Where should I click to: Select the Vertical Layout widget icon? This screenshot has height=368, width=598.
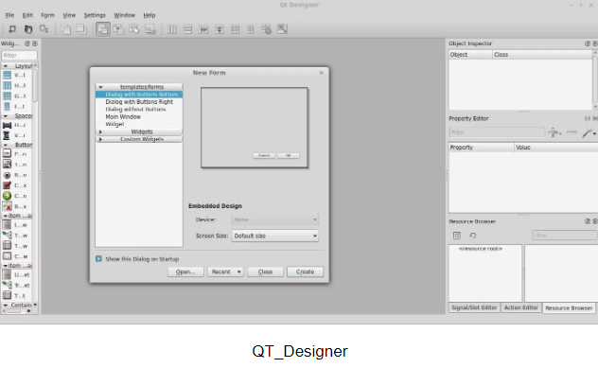7,75
